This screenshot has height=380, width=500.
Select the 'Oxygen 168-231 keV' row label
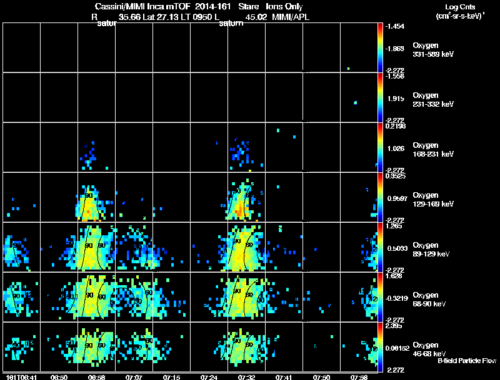click(x=433, y=150)
